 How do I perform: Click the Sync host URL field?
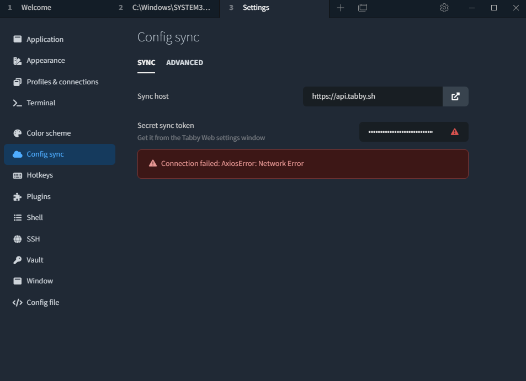[x=373, y=96]
